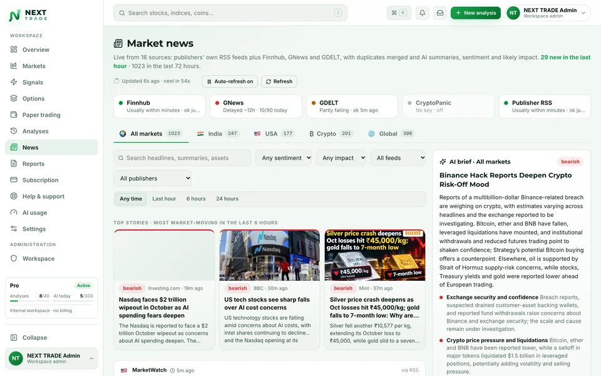Click the Refresh button
The width and height of the screenshot is (601, 376).
point(279,81)
